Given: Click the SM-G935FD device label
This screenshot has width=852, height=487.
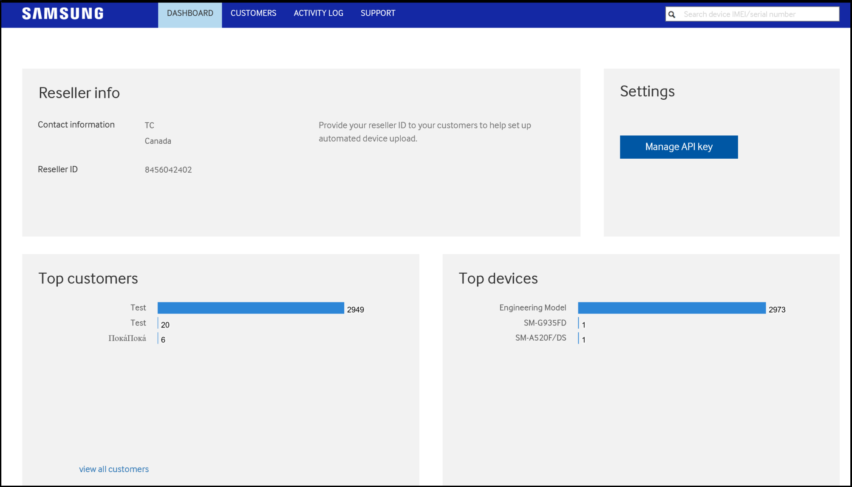Looking at the screenshot, I should (x=545, y=323).
